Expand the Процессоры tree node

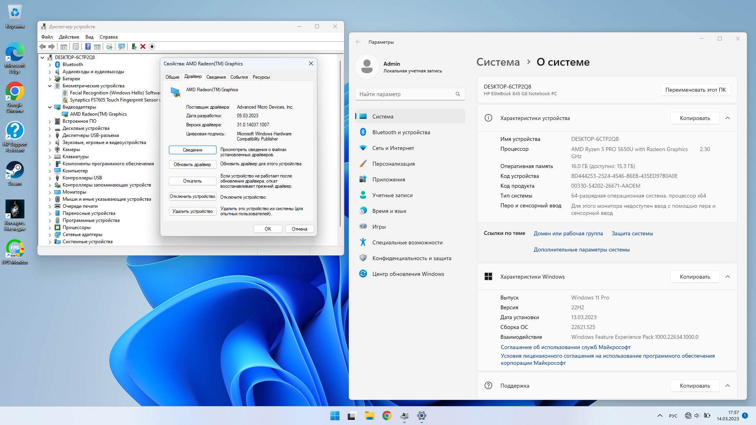click(x=50, y=227)
